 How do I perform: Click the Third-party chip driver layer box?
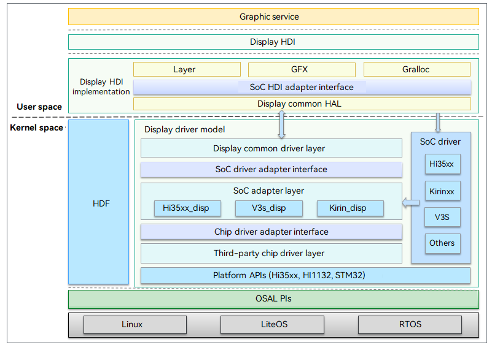click(x=271, y=253)
